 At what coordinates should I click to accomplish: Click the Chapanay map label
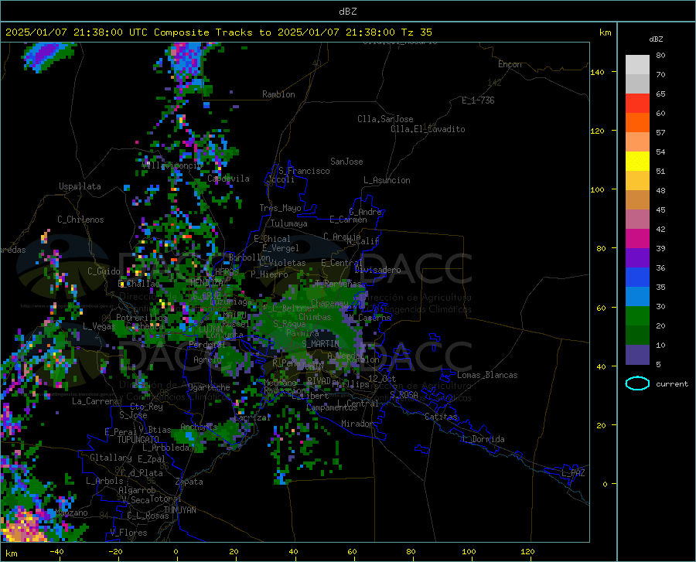tap(329, 303)
